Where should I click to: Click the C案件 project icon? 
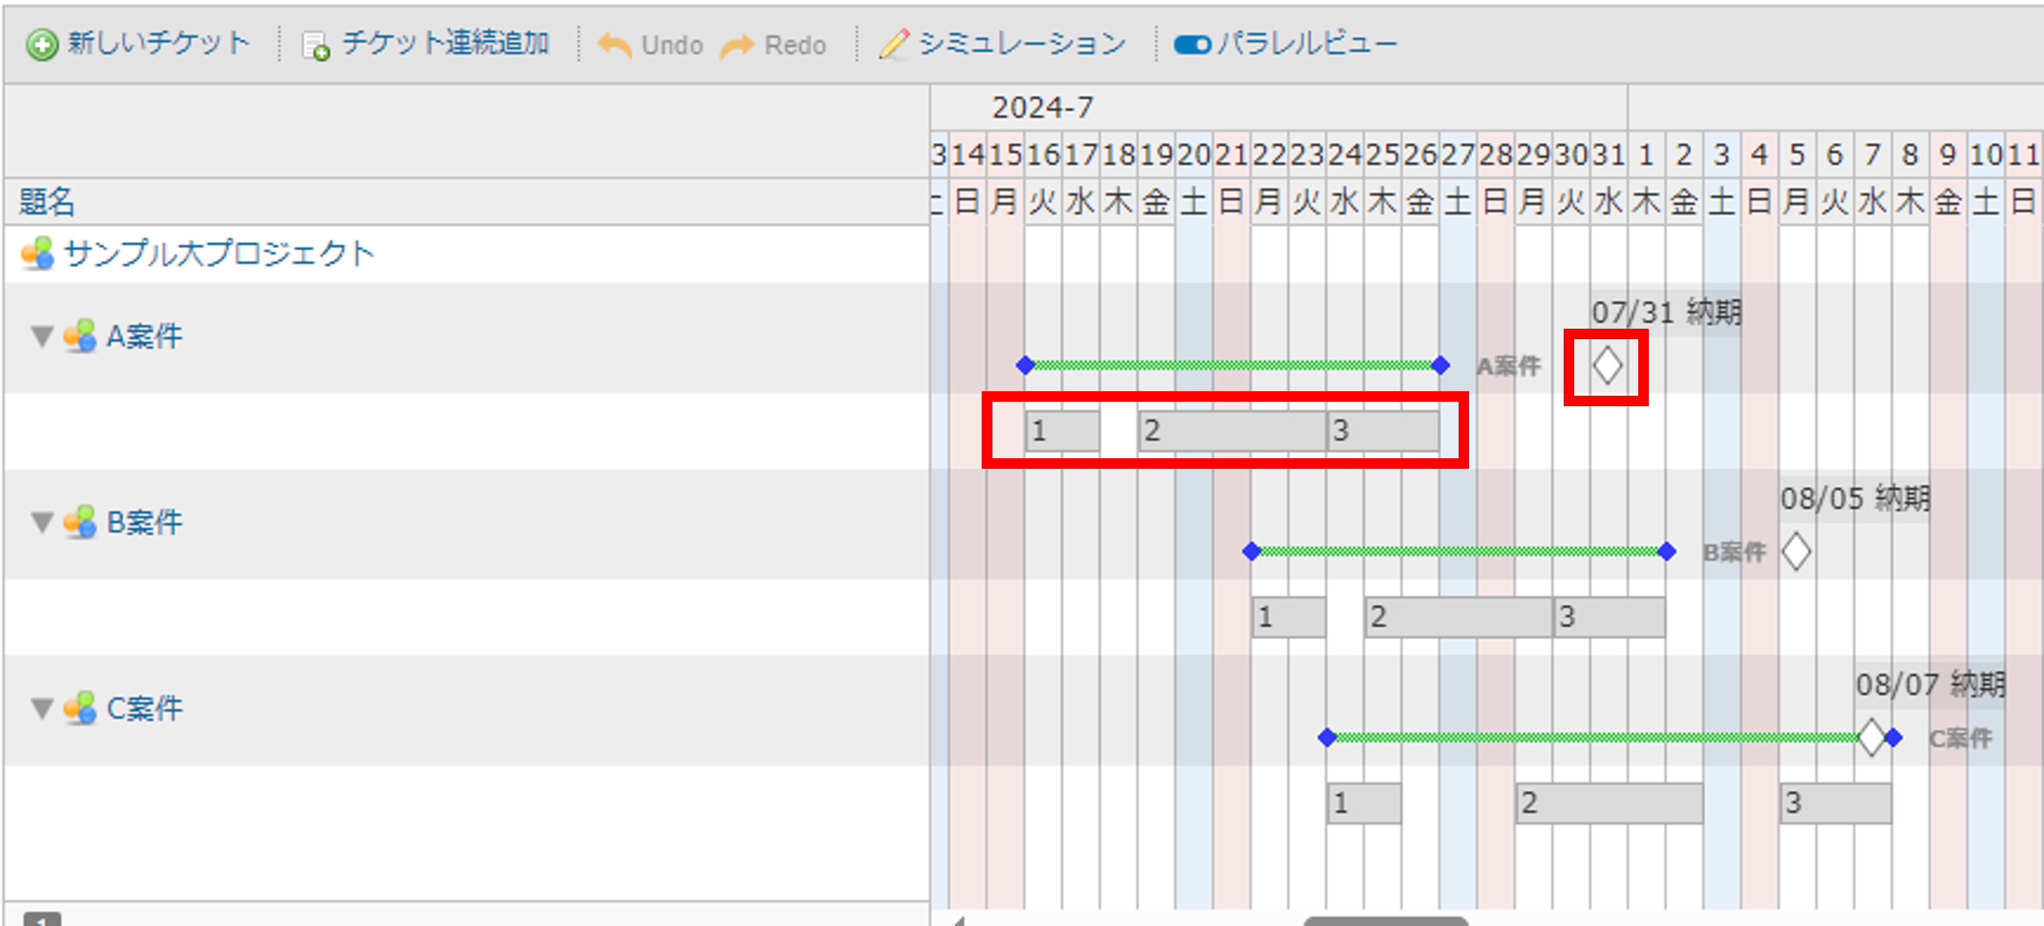(x=80, y=708)
